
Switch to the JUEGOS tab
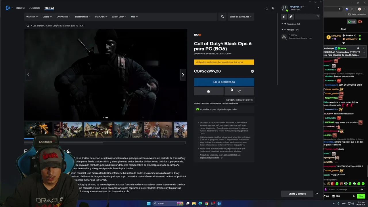(x=34, y=8)
